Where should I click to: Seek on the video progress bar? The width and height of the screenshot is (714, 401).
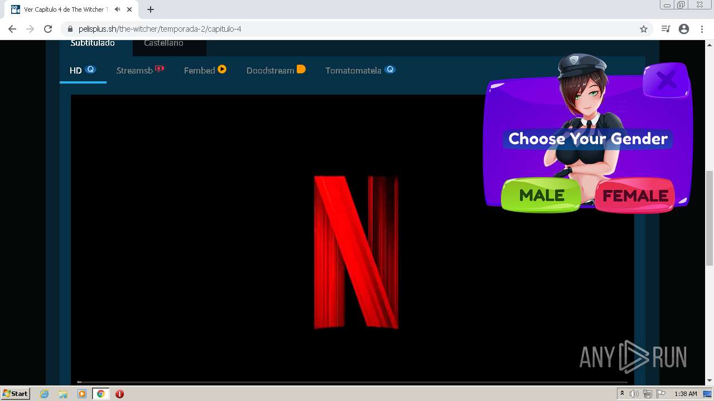(x=352, y=382)
